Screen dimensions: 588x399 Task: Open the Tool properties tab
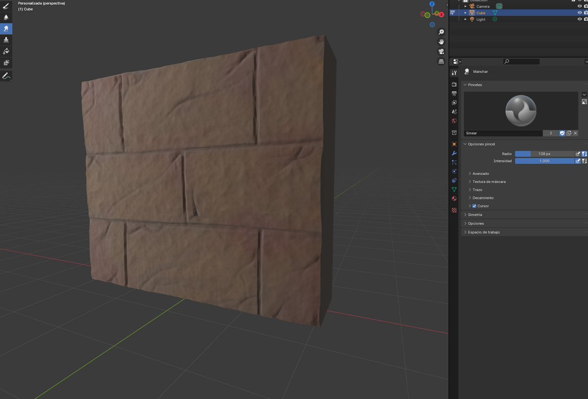coord(454,72)
